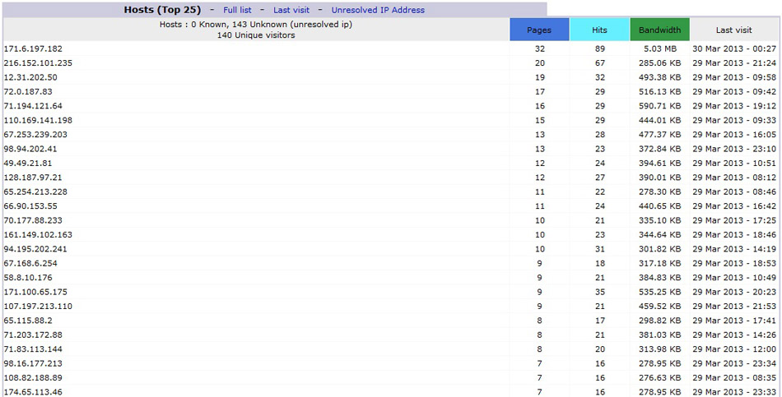Image resolution: width=782 pixels, height=397 pixels.
Task: Select host IP 94.195.202.241
Action: click(35, 249)
